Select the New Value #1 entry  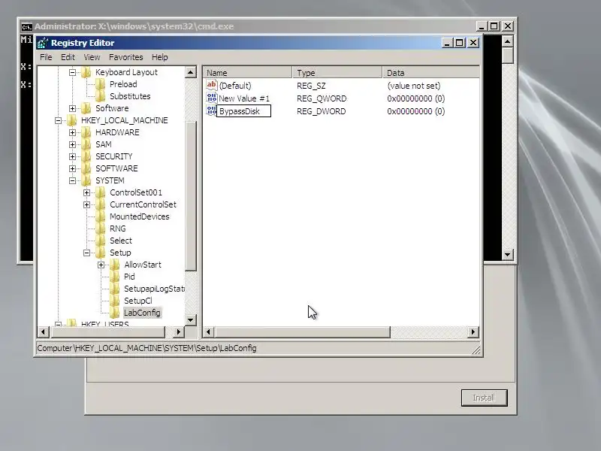coord(244,98)
